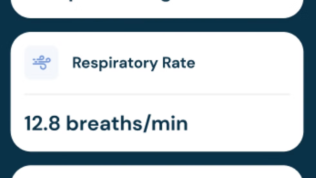The width and height of the screenshot is (316, 178).
Task: Select the Respiratory Rate title text
Action: pos(133,63)
